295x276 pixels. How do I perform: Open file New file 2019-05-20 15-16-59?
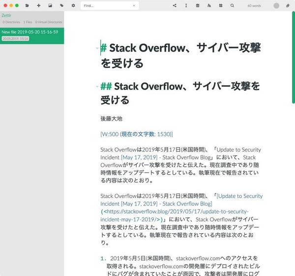pyautogui.click(x=32, y=36)
